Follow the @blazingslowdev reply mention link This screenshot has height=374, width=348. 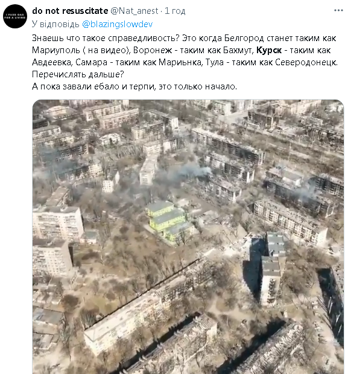point(118,24)
